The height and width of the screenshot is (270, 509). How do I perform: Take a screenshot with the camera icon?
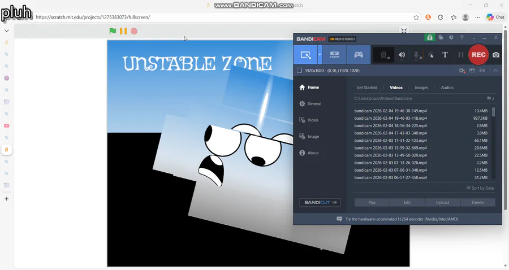coord(496,55)
